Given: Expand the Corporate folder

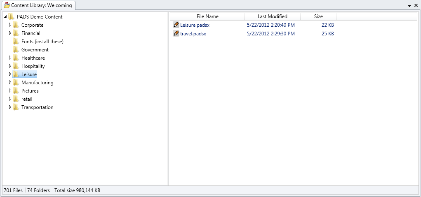Looking at the screenshot, I should point(10,25).
